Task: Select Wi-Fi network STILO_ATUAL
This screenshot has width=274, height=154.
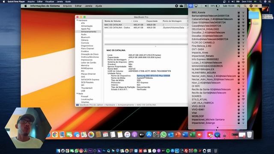Action: click(x=217, y=100)
